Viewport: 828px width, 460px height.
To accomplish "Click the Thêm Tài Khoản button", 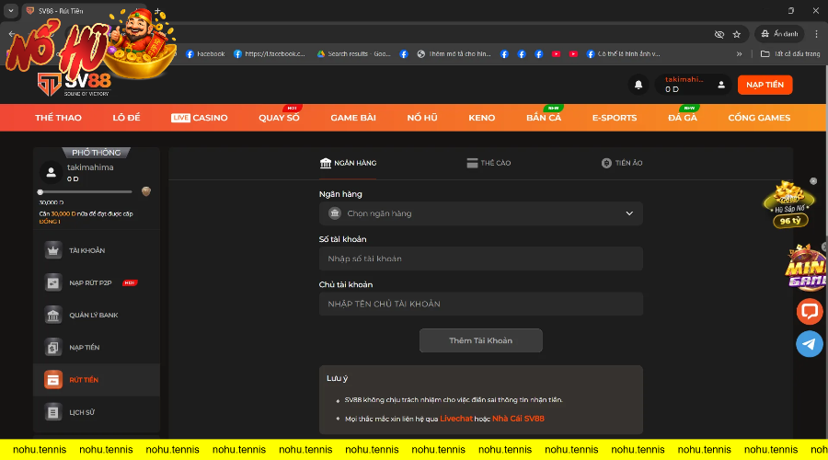I will point(480,340).
